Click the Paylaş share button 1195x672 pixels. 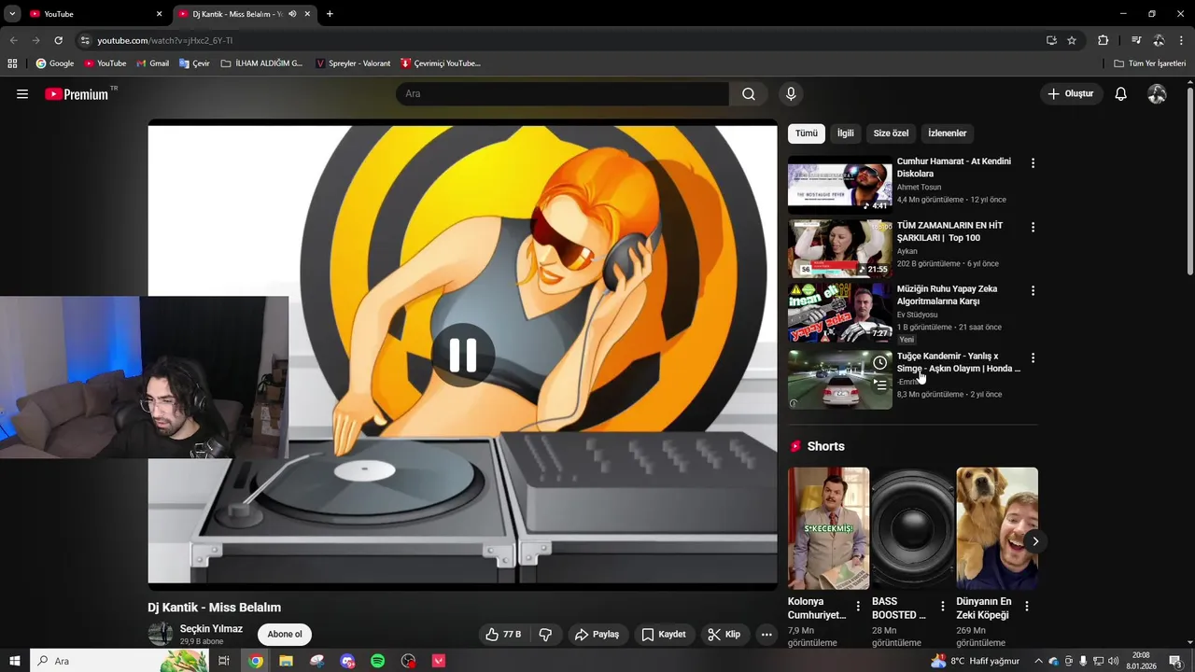point(597,635)
